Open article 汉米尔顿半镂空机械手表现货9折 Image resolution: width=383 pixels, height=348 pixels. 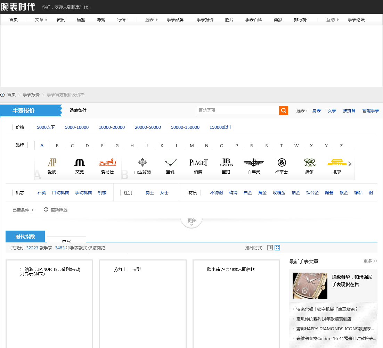(327, 309)
